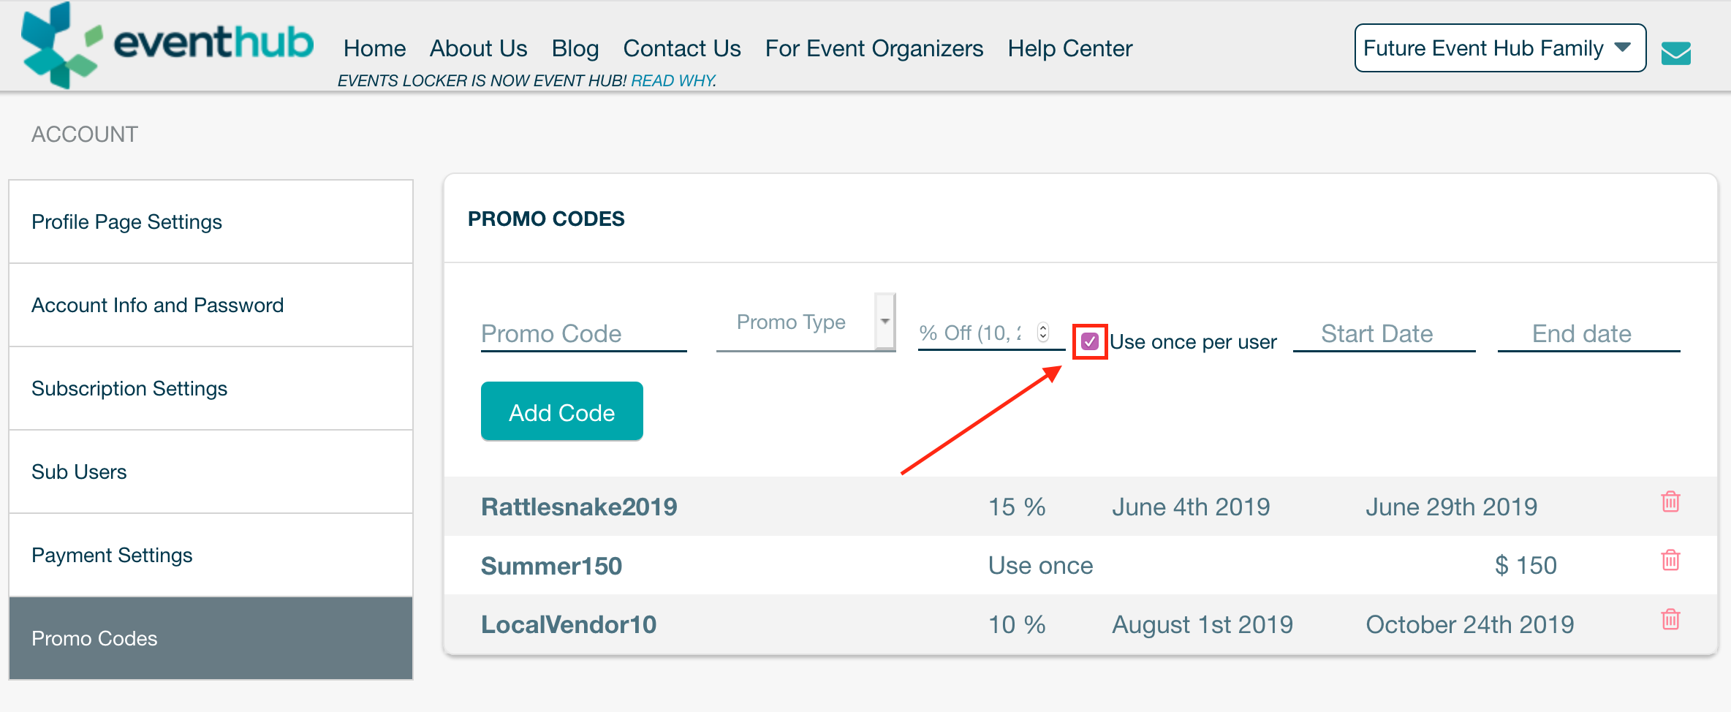Delete the Summer150 promo code
This screenshot has width=1731, height=712.
[x=1670, y=560]
